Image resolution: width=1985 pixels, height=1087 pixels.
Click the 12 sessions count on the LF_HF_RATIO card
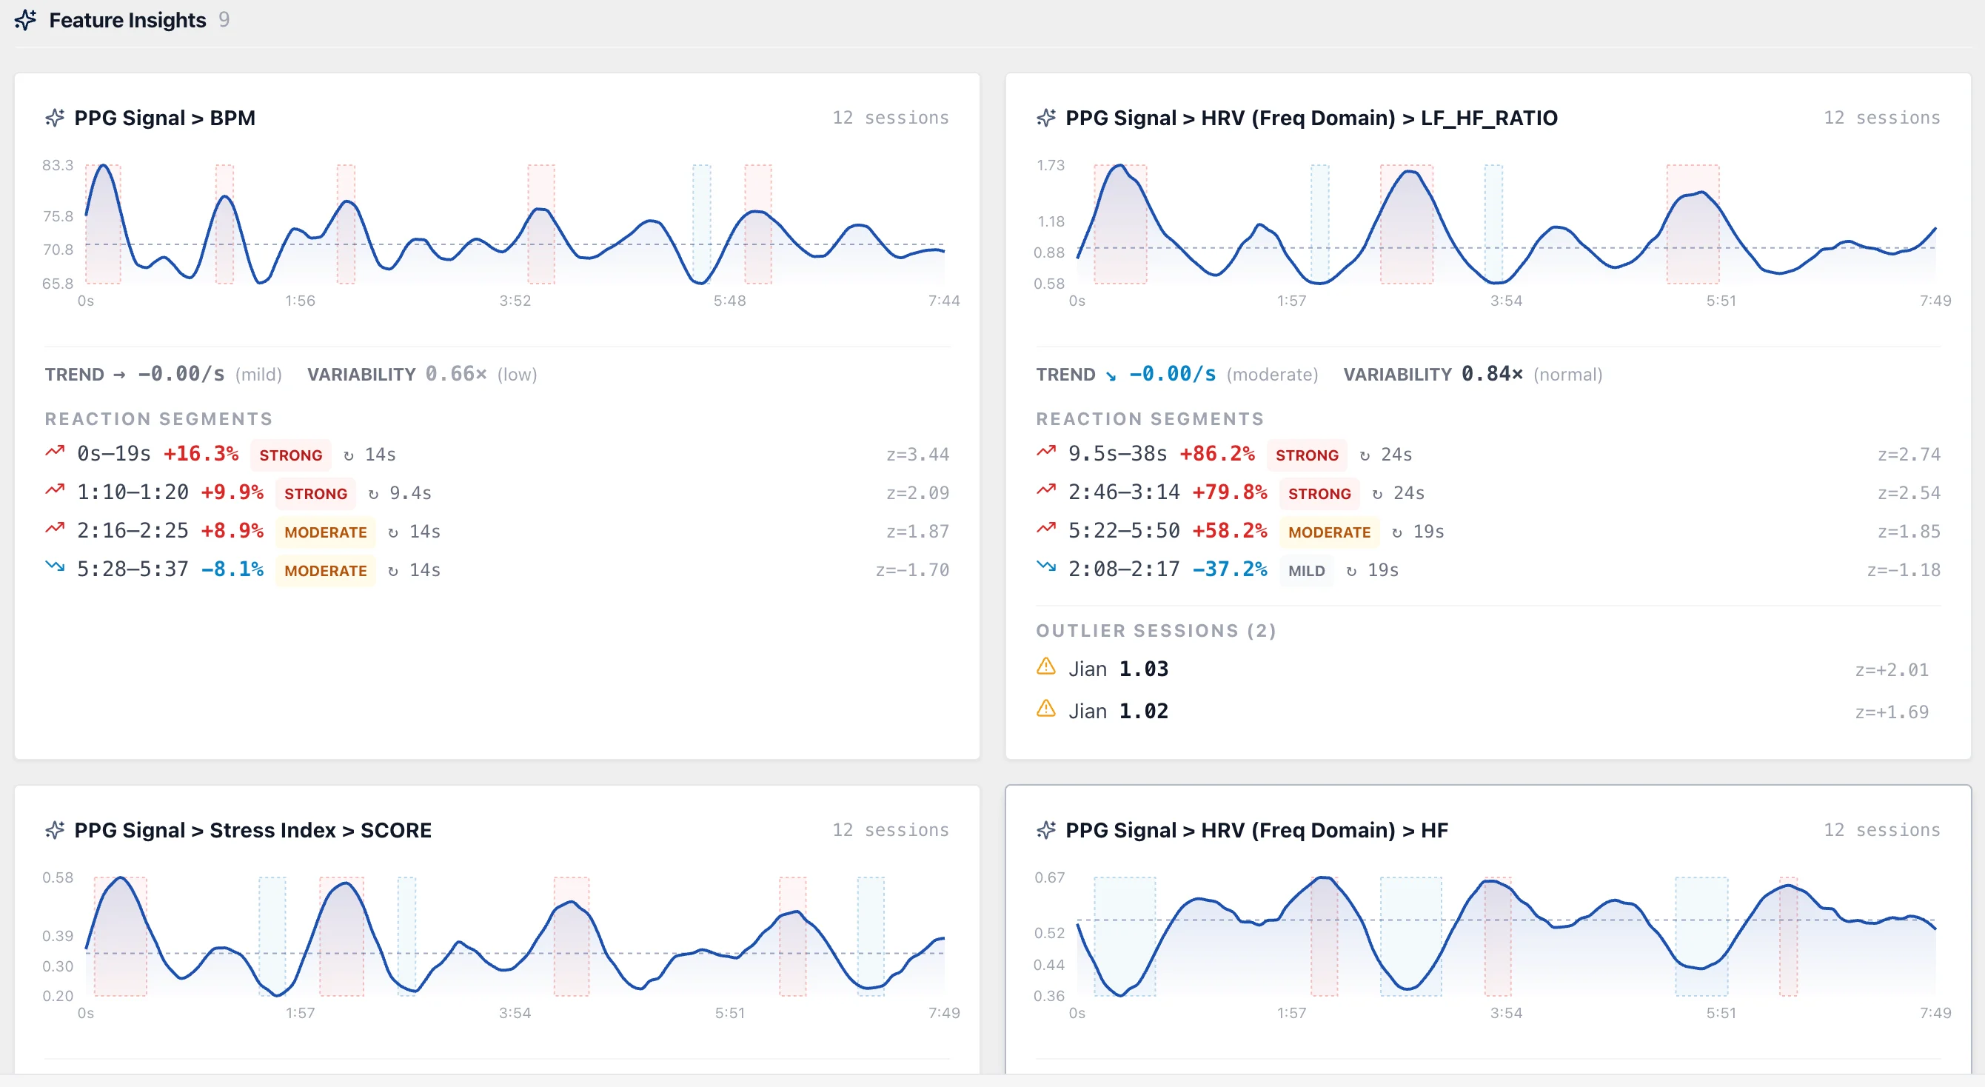[x=1882, y=118]
